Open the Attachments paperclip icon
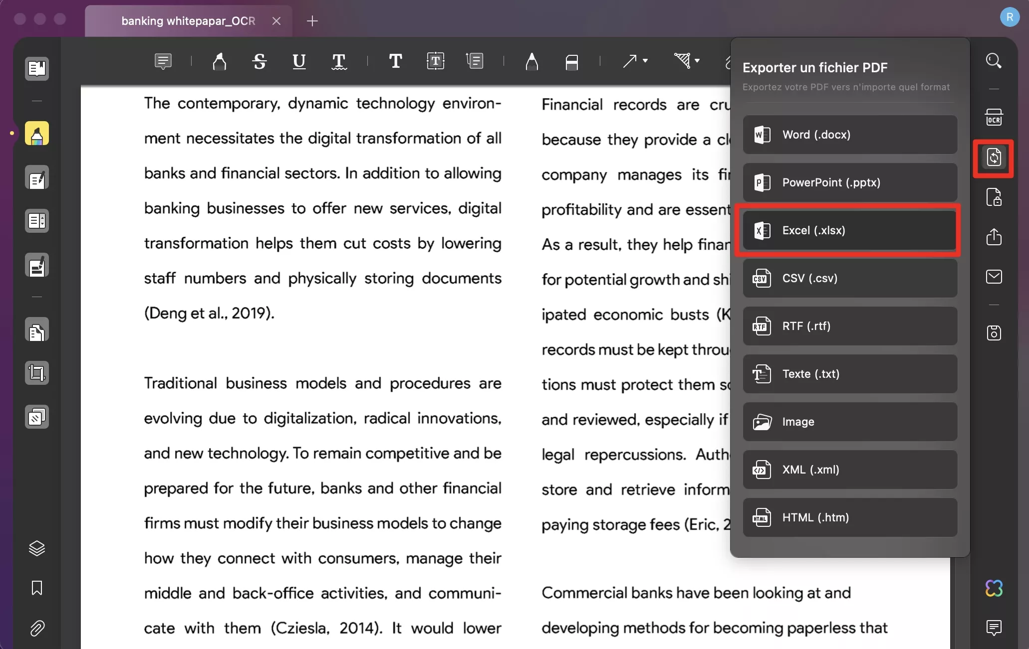The height and width of the screenshot is (649, 1029). pos(37,628)
